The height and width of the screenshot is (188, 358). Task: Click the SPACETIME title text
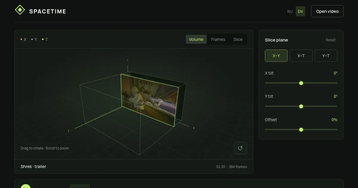coord(48,11)
